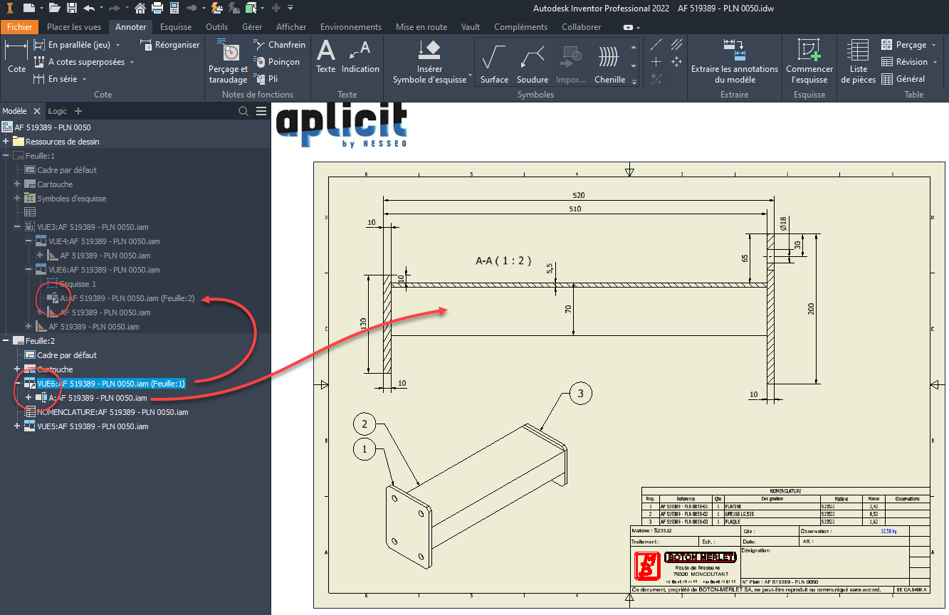Click the Réorganiser button
This screenshot has height=615, width=949.
pyautogui.click(x=170, y=45)
